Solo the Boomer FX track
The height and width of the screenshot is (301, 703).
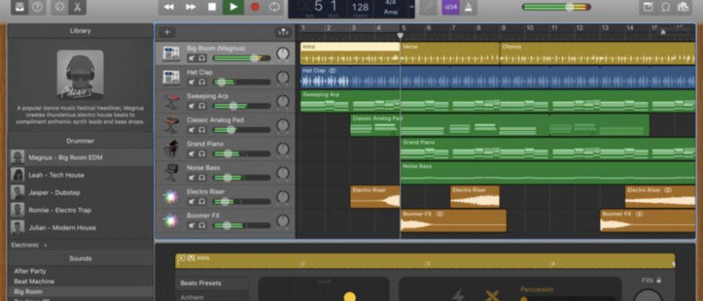(x=202, y=225)
